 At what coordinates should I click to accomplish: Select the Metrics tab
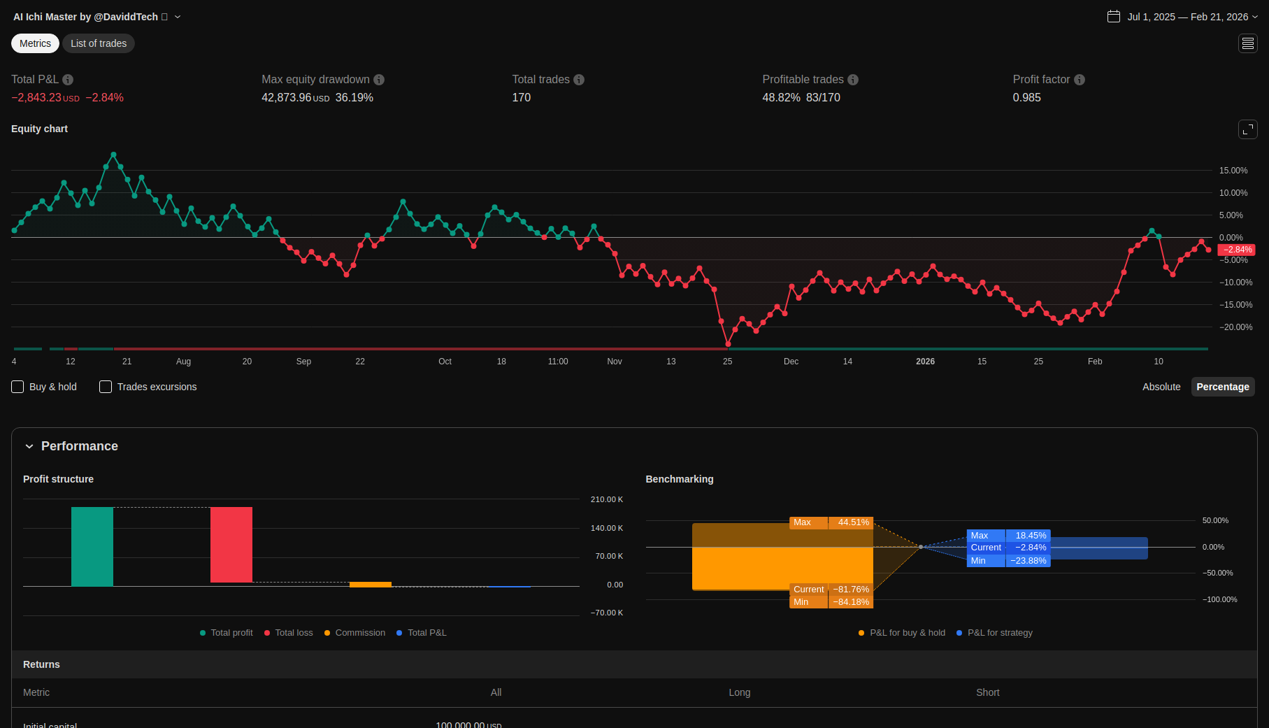[x=35, y=43]
